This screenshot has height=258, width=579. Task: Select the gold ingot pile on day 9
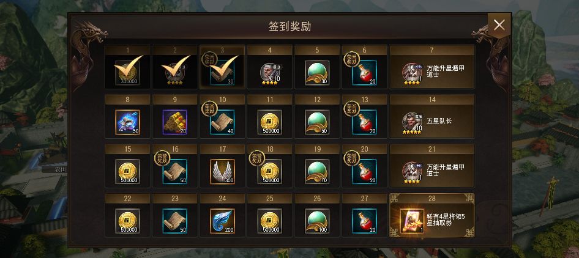pyautogui.click(x=175, y=122)
